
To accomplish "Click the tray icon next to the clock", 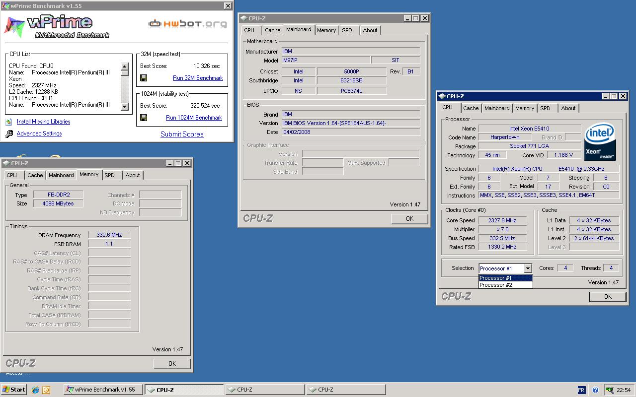I will (609, 390).
